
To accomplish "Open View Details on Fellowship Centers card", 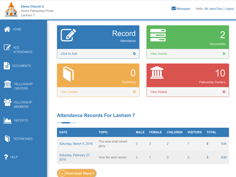I will [159, 92].
